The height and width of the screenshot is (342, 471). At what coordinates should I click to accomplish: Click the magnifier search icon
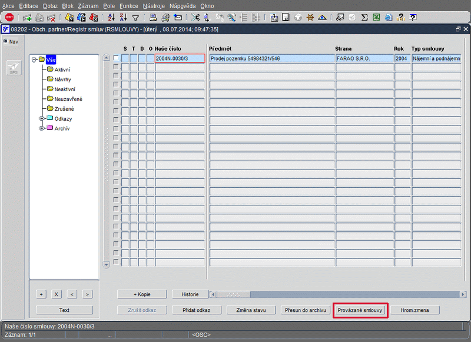231,18
